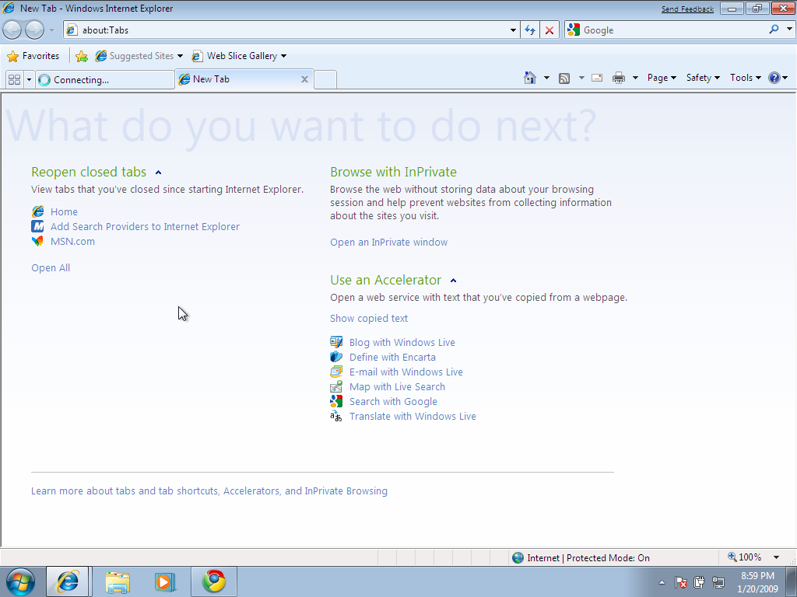Switch to the Connecting... tab
797x597 pixels.
click(x=105, y=80)
